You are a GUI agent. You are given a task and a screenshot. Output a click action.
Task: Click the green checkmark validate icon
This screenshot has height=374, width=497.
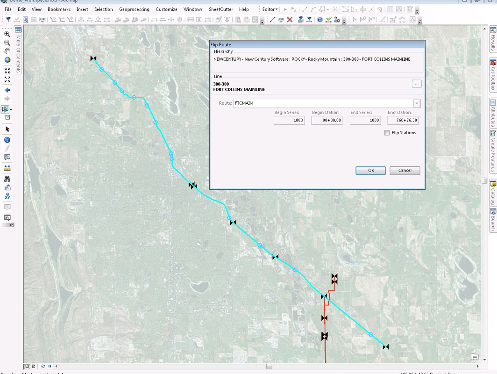[x=329, y=20]
